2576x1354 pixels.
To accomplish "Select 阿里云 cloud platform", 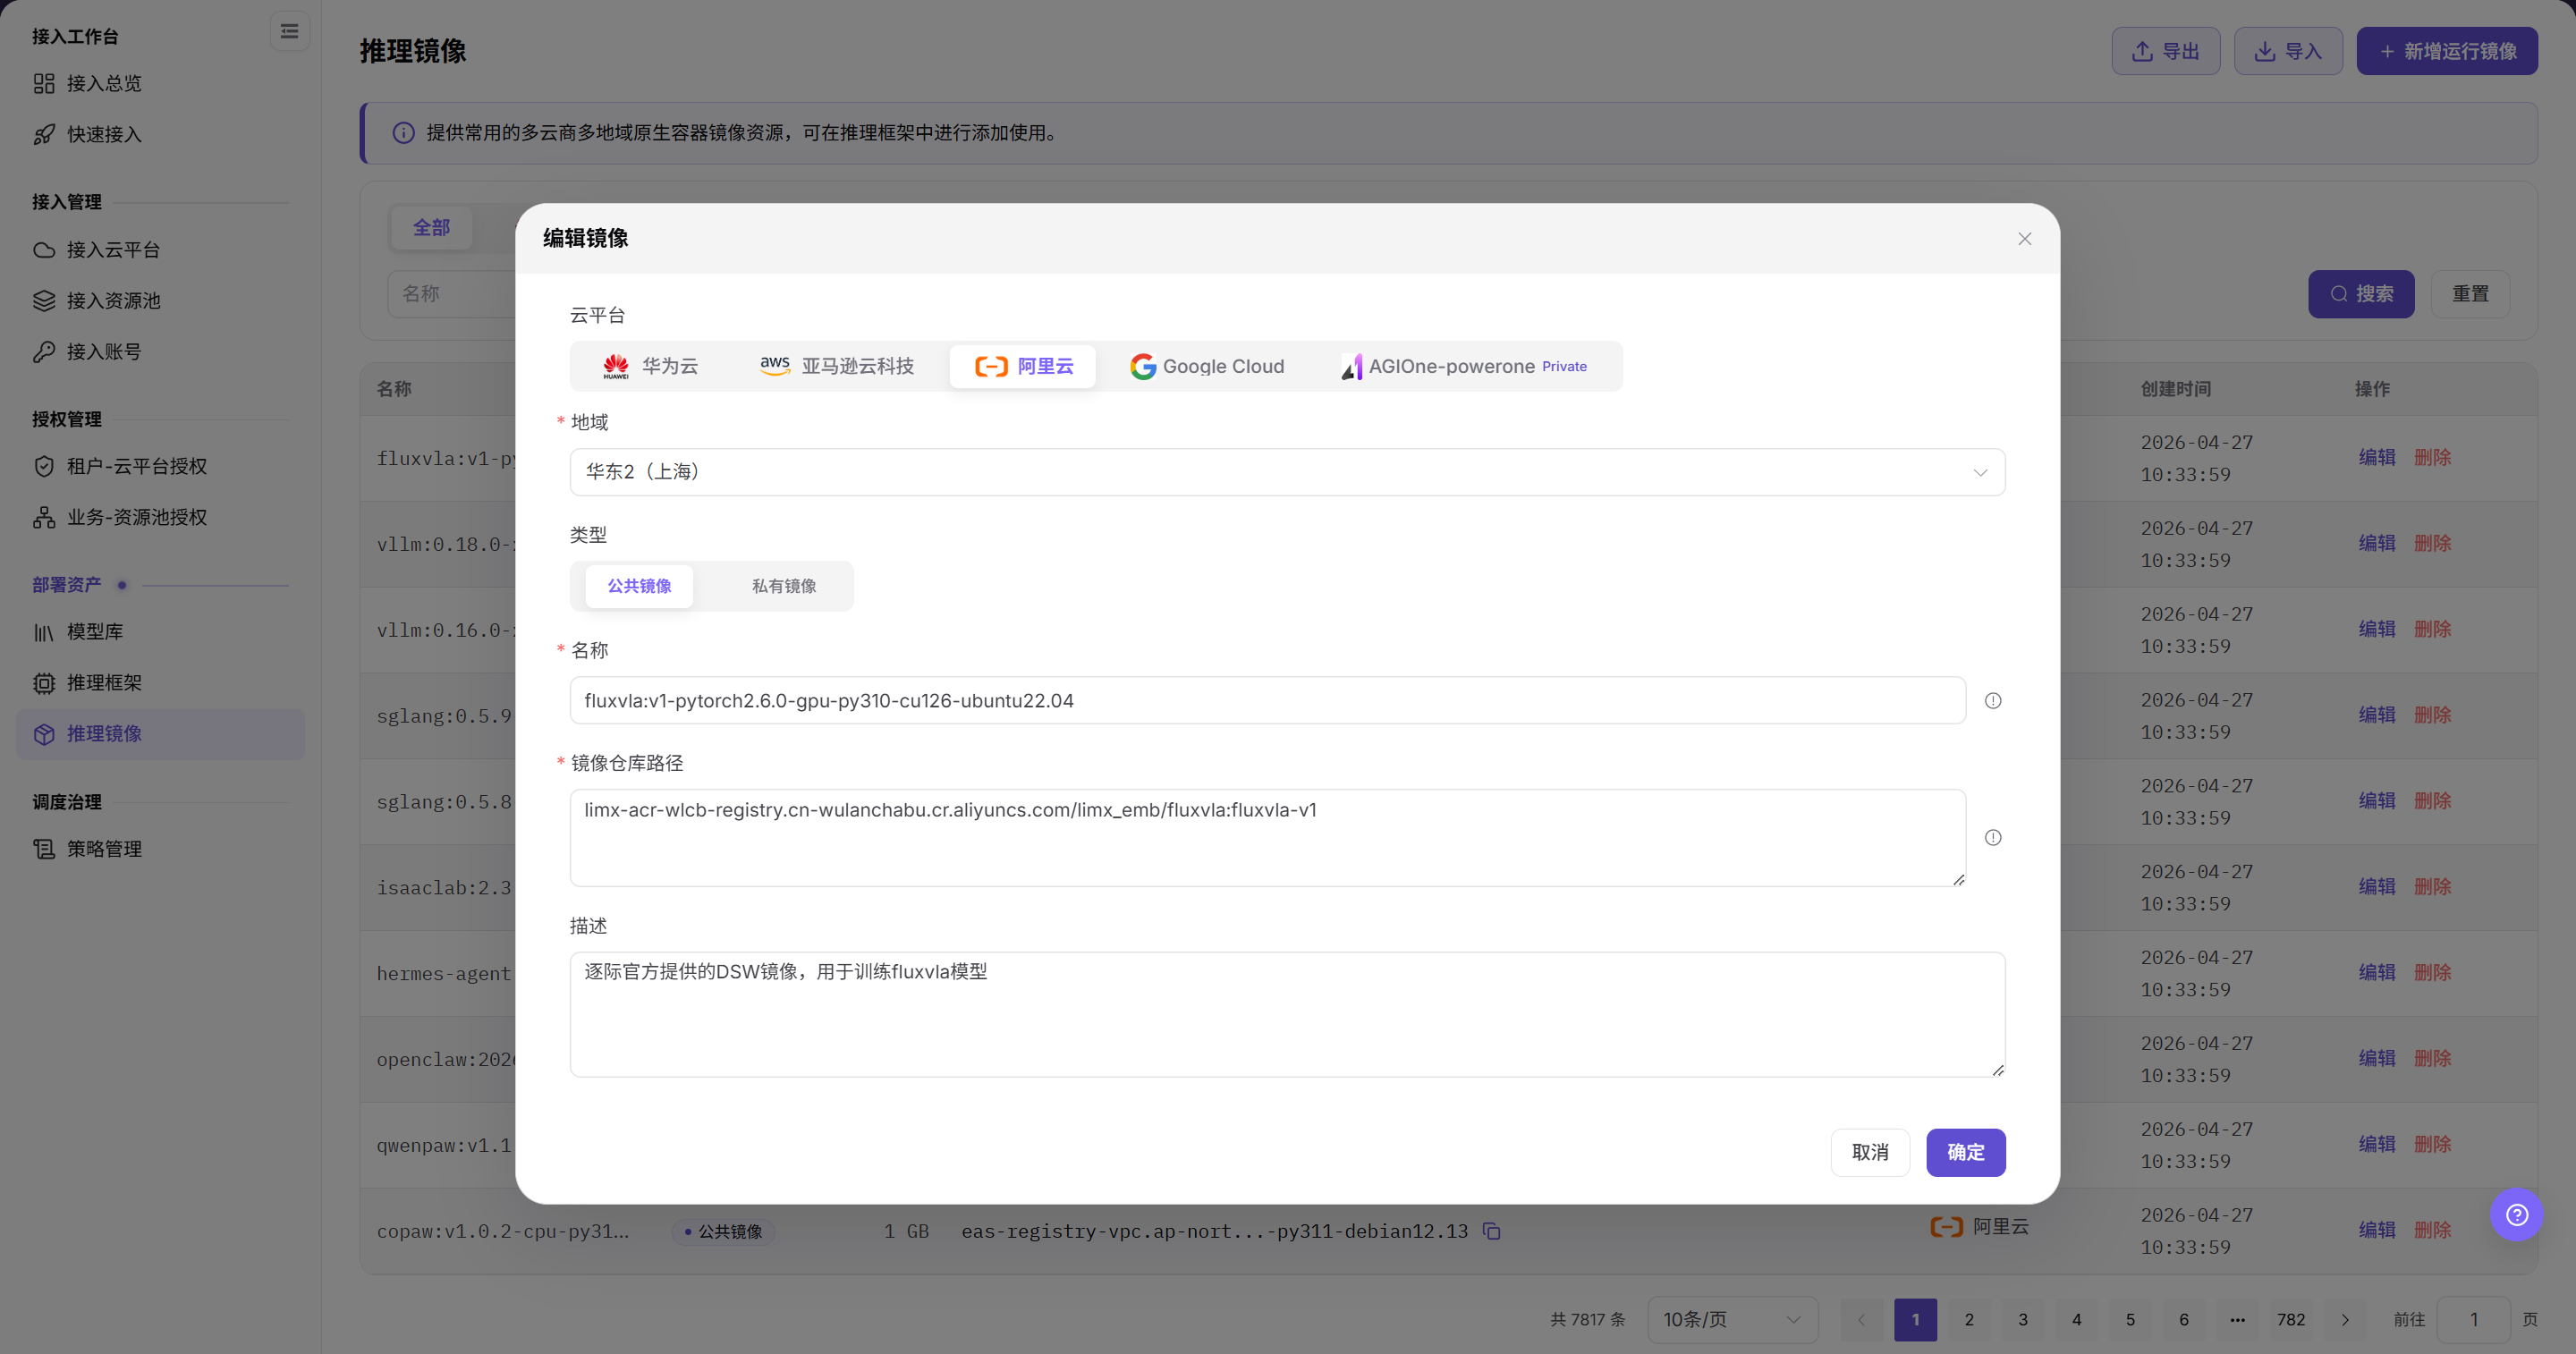I will pos(1023,366).
